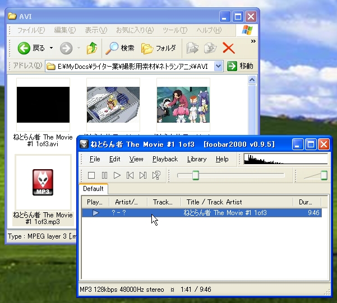Go up one folder level in Explorer
This screenshot has height=303, width=337.
[92, 48]
